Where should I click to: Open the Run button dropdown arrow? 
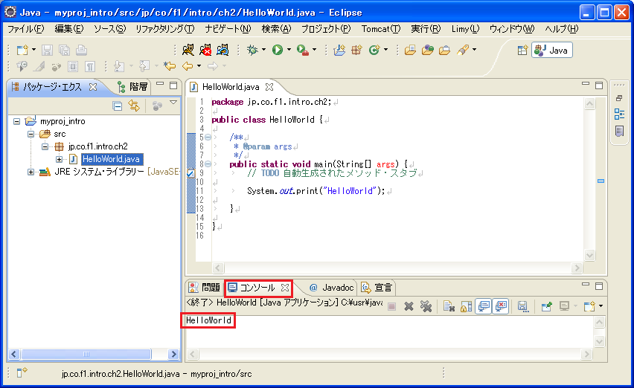289,51
